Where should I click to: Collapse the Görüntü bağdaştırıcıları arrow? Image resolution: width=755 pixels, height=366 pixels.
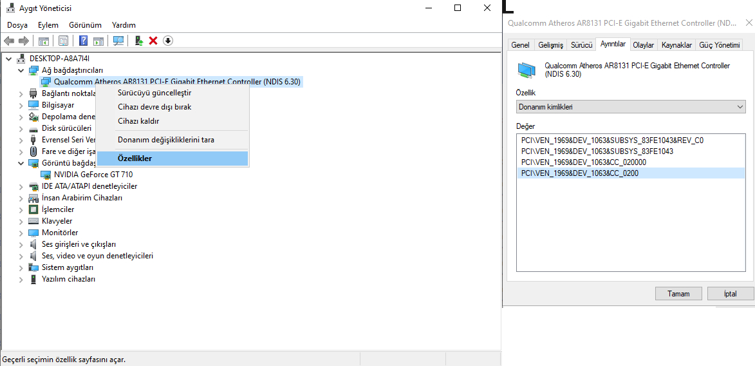tap(21, 163)
